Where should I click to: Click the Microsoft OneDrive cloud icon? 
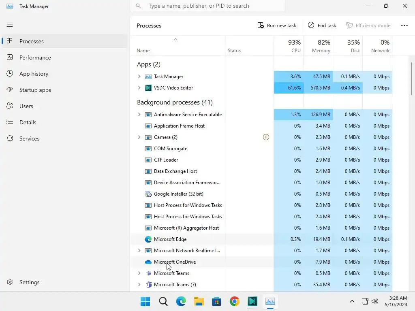(148, 262)
